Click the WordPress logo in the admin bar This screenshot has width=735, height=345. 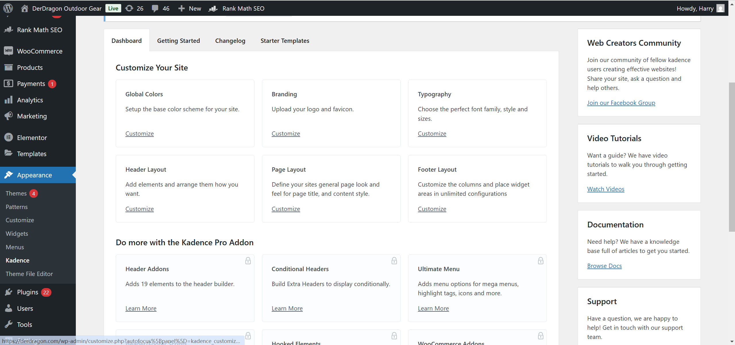tap(8, 8)
